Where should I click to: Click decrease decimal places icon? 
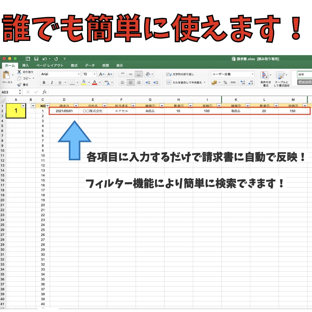[251, 82]
